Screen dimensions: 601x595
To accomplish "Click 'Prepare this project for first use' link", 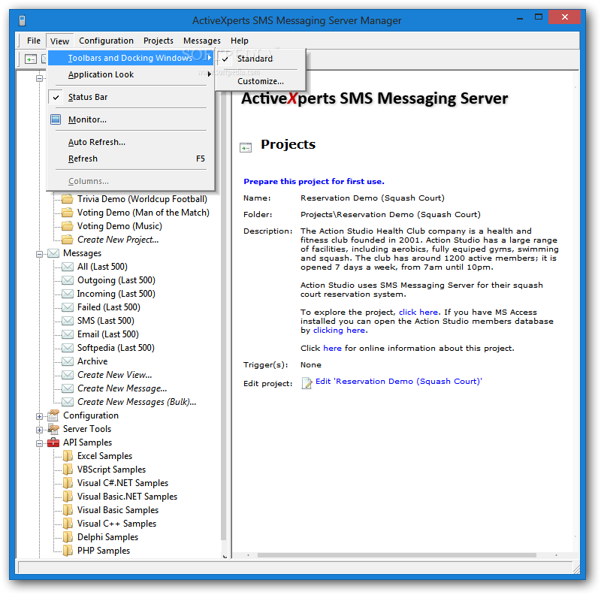I will coord(314,181).
